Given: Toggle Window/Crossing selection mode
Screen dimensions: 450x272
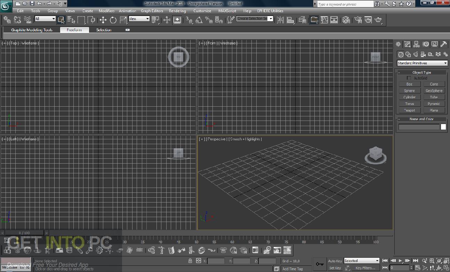Looking at the screenshot, I should [x=92, y=19].
